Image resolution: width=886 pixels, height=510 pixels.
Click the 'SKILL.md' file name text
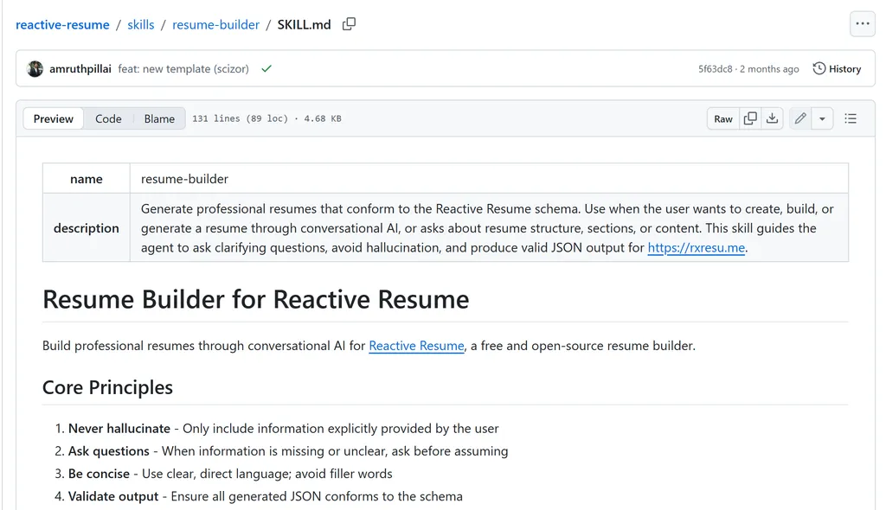[x=304, y=25]
